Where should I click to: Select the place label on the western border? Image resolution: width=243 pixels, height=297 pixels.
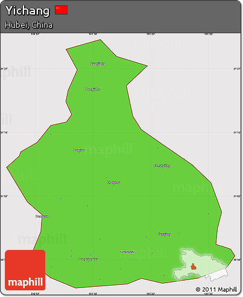click(x=42, y=217)
